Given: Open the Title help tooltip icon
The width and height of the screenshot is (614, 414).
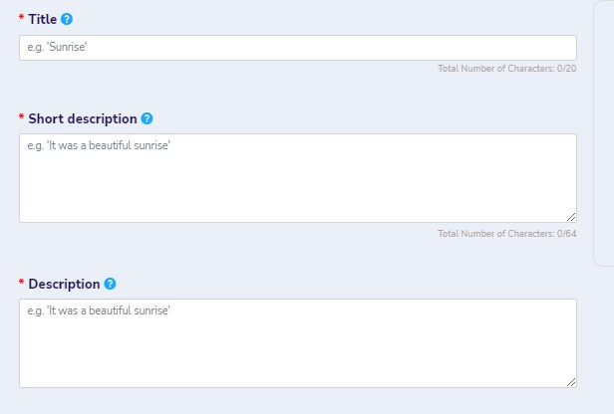Looking at the screenshot, I should click(x=67, y=19).
